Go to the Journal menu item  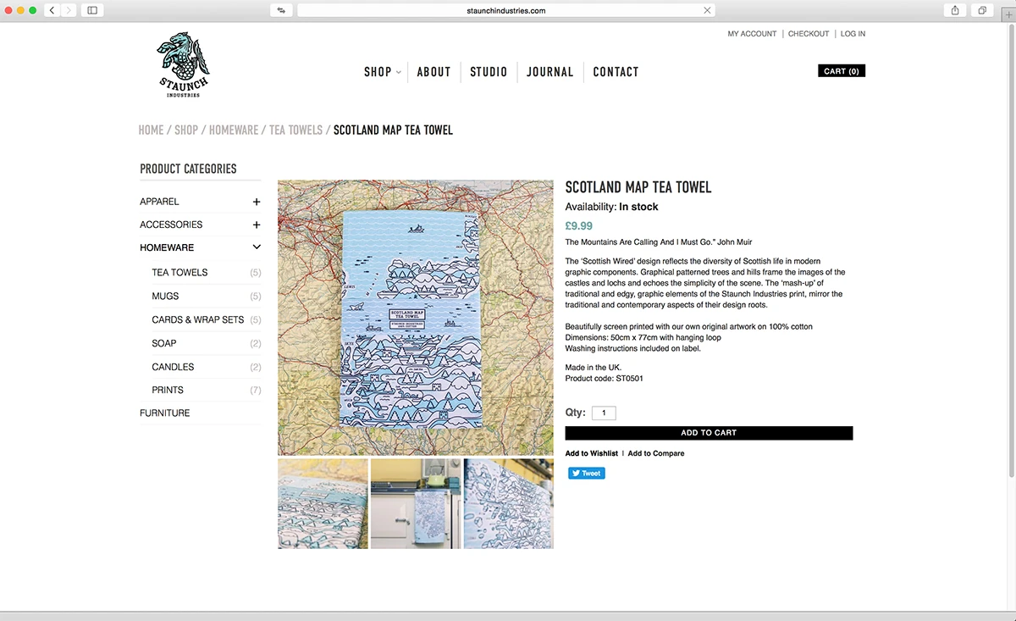click(549, 72)
